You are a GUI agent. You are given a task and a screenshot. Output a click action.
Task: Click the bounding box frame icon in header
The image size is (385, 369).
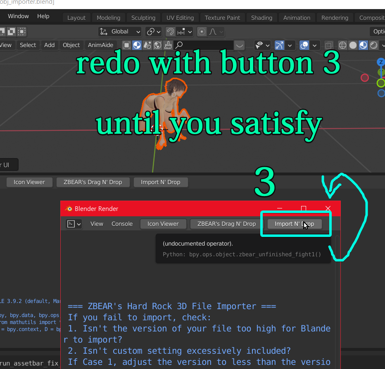[x=126, y=45]
